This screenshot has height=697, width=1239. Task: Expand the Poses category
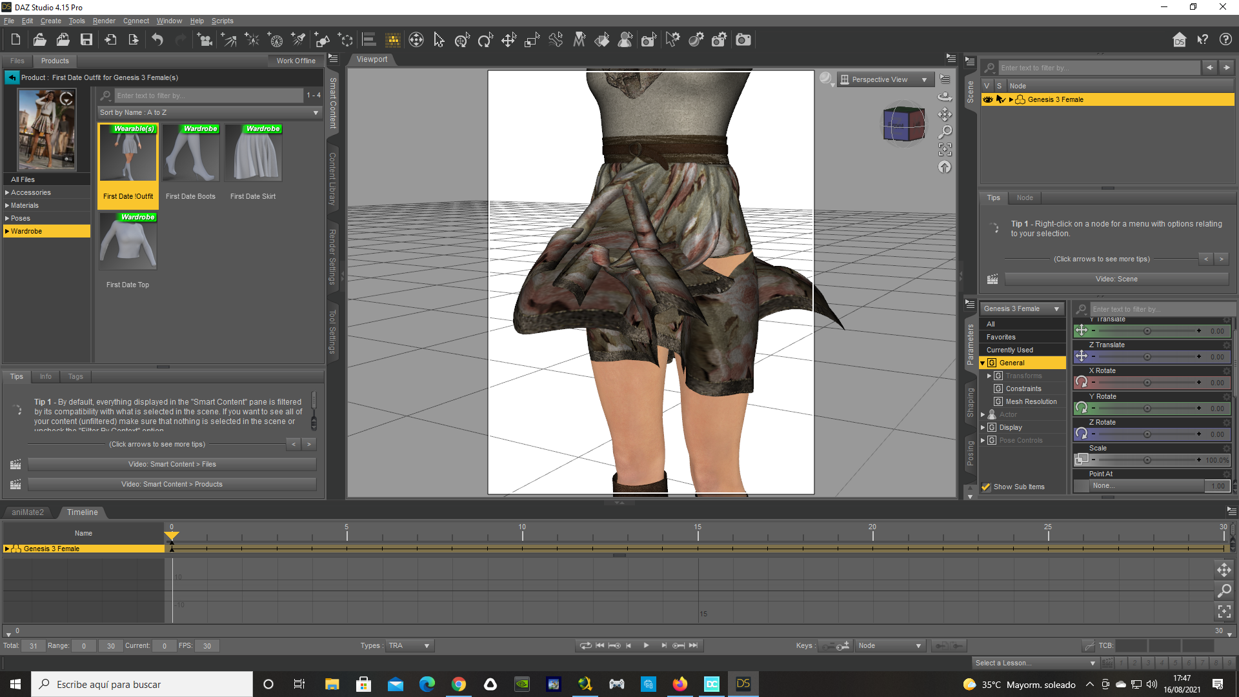tap(7, 218)
